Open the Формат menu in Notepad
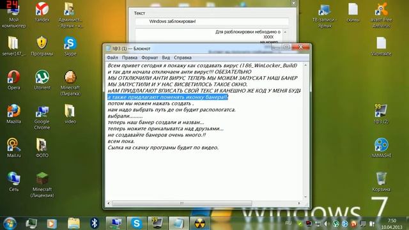The image size is (409, 230). point(150,57)
